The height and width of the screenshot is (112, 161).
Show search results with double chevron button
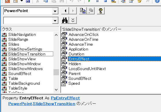pos(73,20)
